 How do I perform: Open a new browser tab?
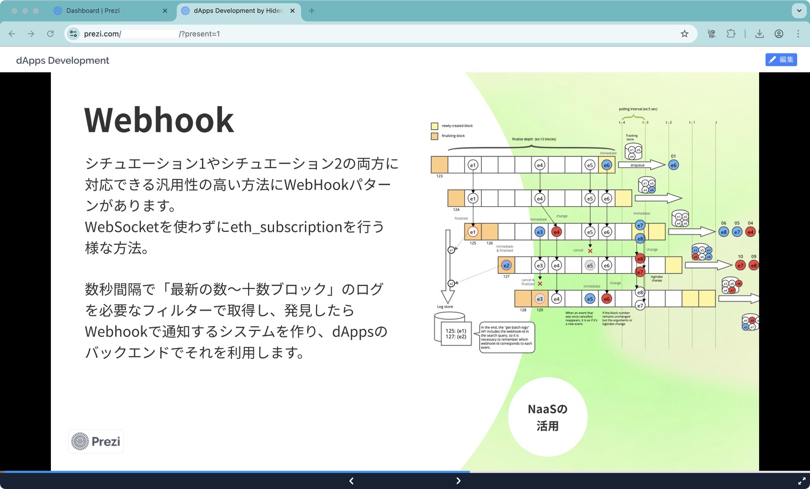[x=312, y=11]
